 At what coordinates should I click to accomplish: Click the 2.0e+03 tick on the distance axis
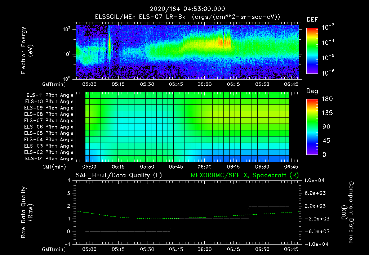(x=315, y=206)
